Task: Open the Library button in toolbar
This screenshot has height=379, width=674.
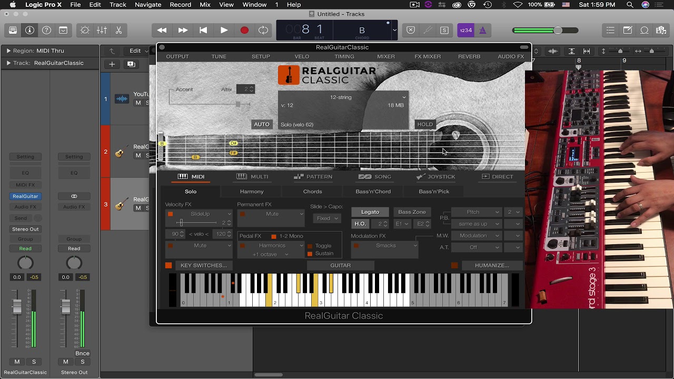Action: point(13,31)
